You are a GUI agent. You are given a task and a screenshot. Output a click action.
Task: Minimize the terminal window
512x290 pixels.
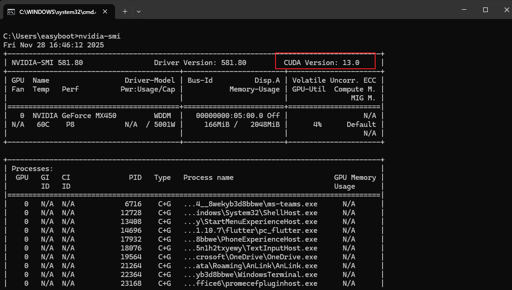coord(464,10)
